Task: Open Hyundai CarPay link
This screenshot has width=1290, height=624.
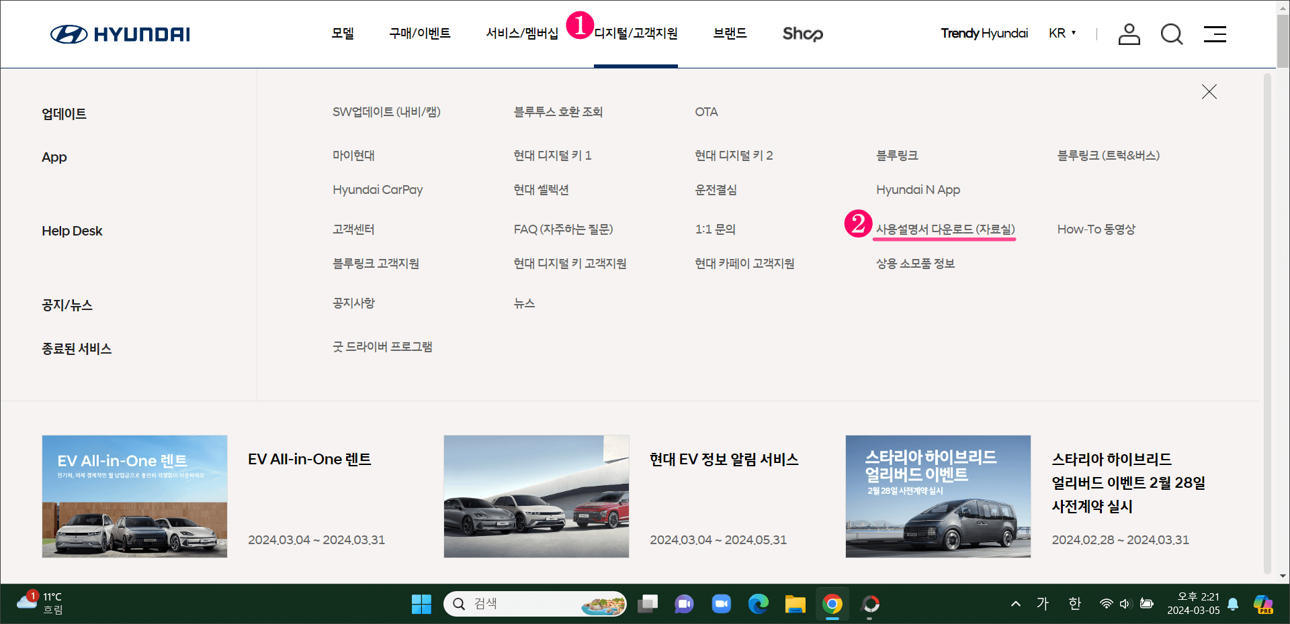Action: pyautogui.click(x=378, y=190)
